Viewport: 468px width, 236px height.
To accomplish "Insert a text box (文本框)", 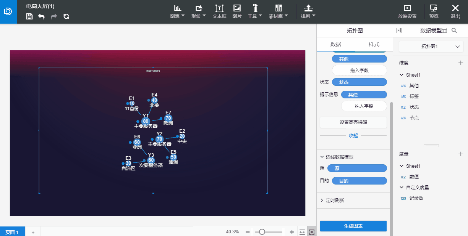I will (219, 11).
